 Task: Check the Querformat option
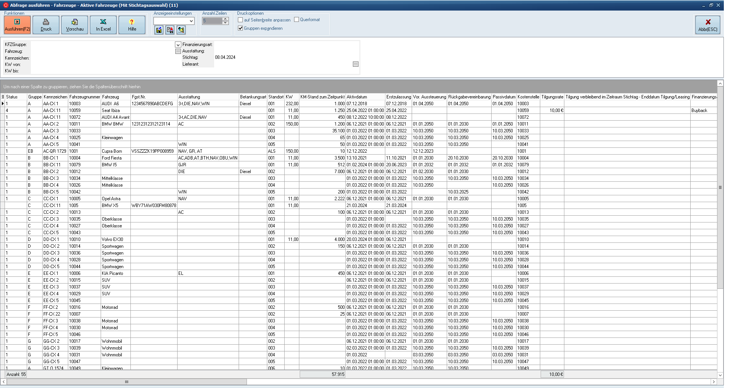tap(296, 20)
